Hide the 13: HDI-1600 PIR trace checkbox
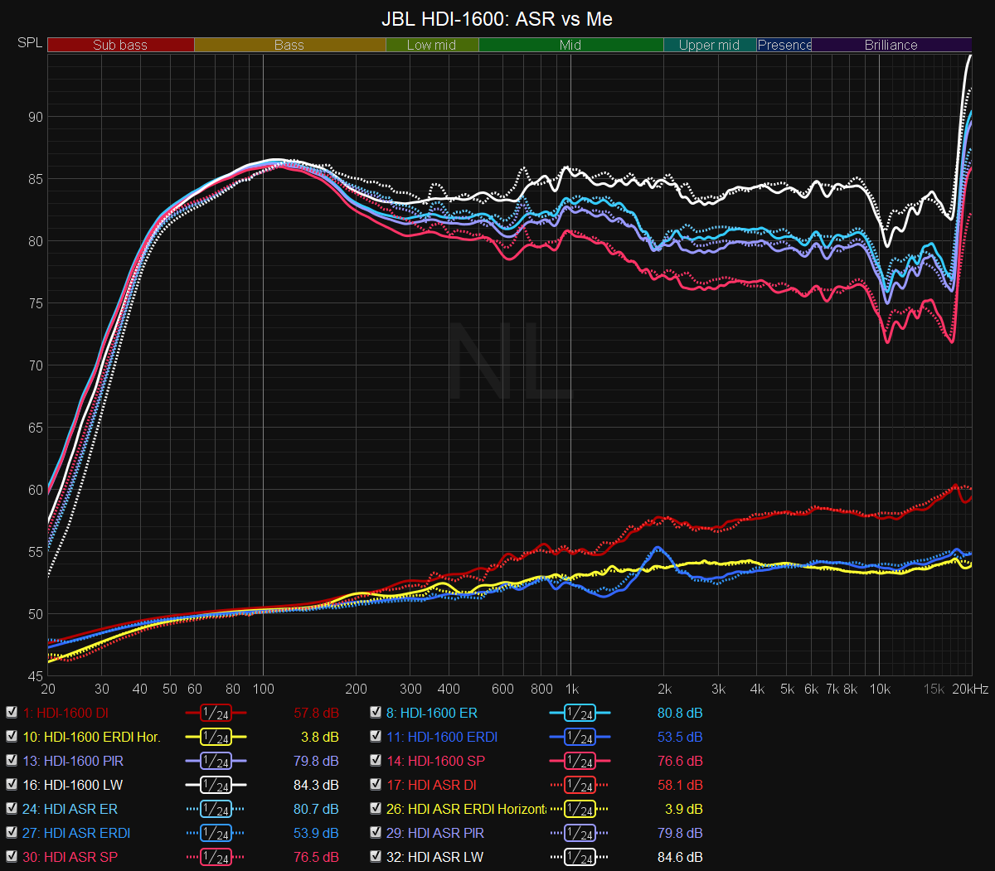The image size is (995, 871). click(12, 761)
